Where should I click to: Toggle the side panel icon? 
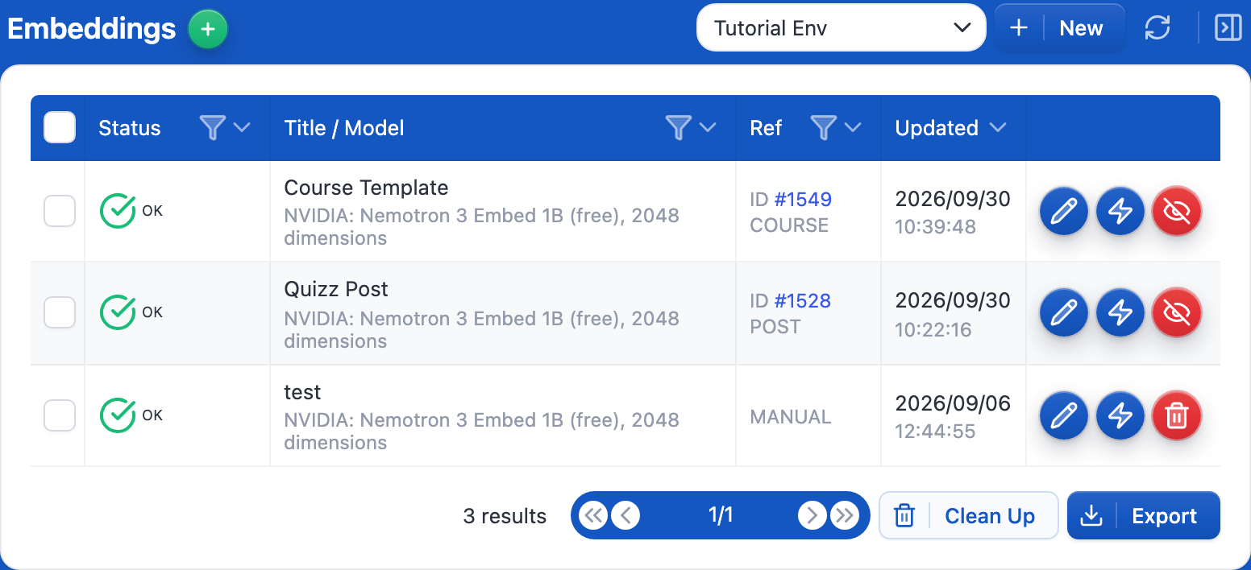1228,28
